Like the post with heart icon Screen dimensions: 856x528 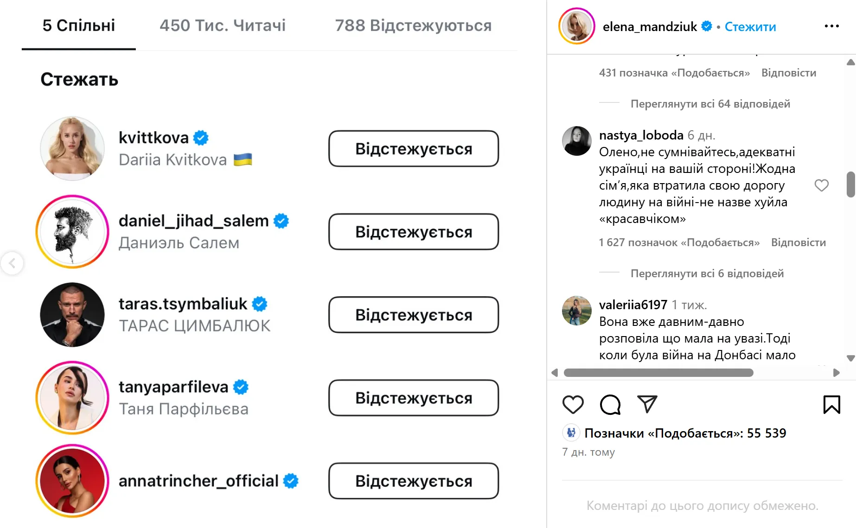pos(573,405)
